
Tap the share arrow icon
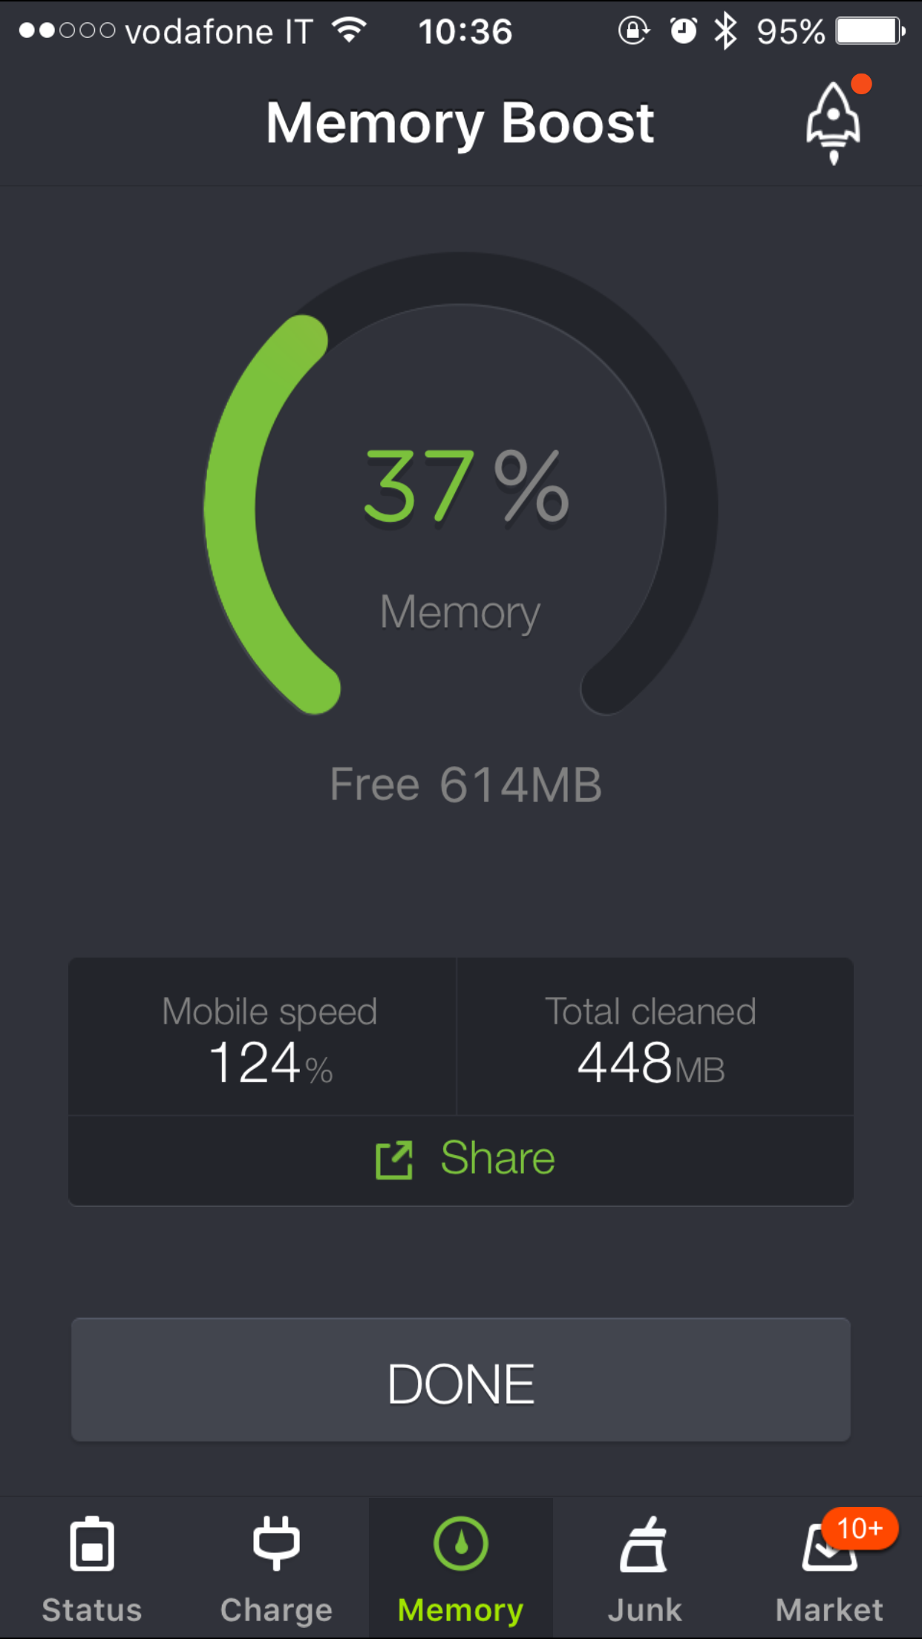[394, 1160]
